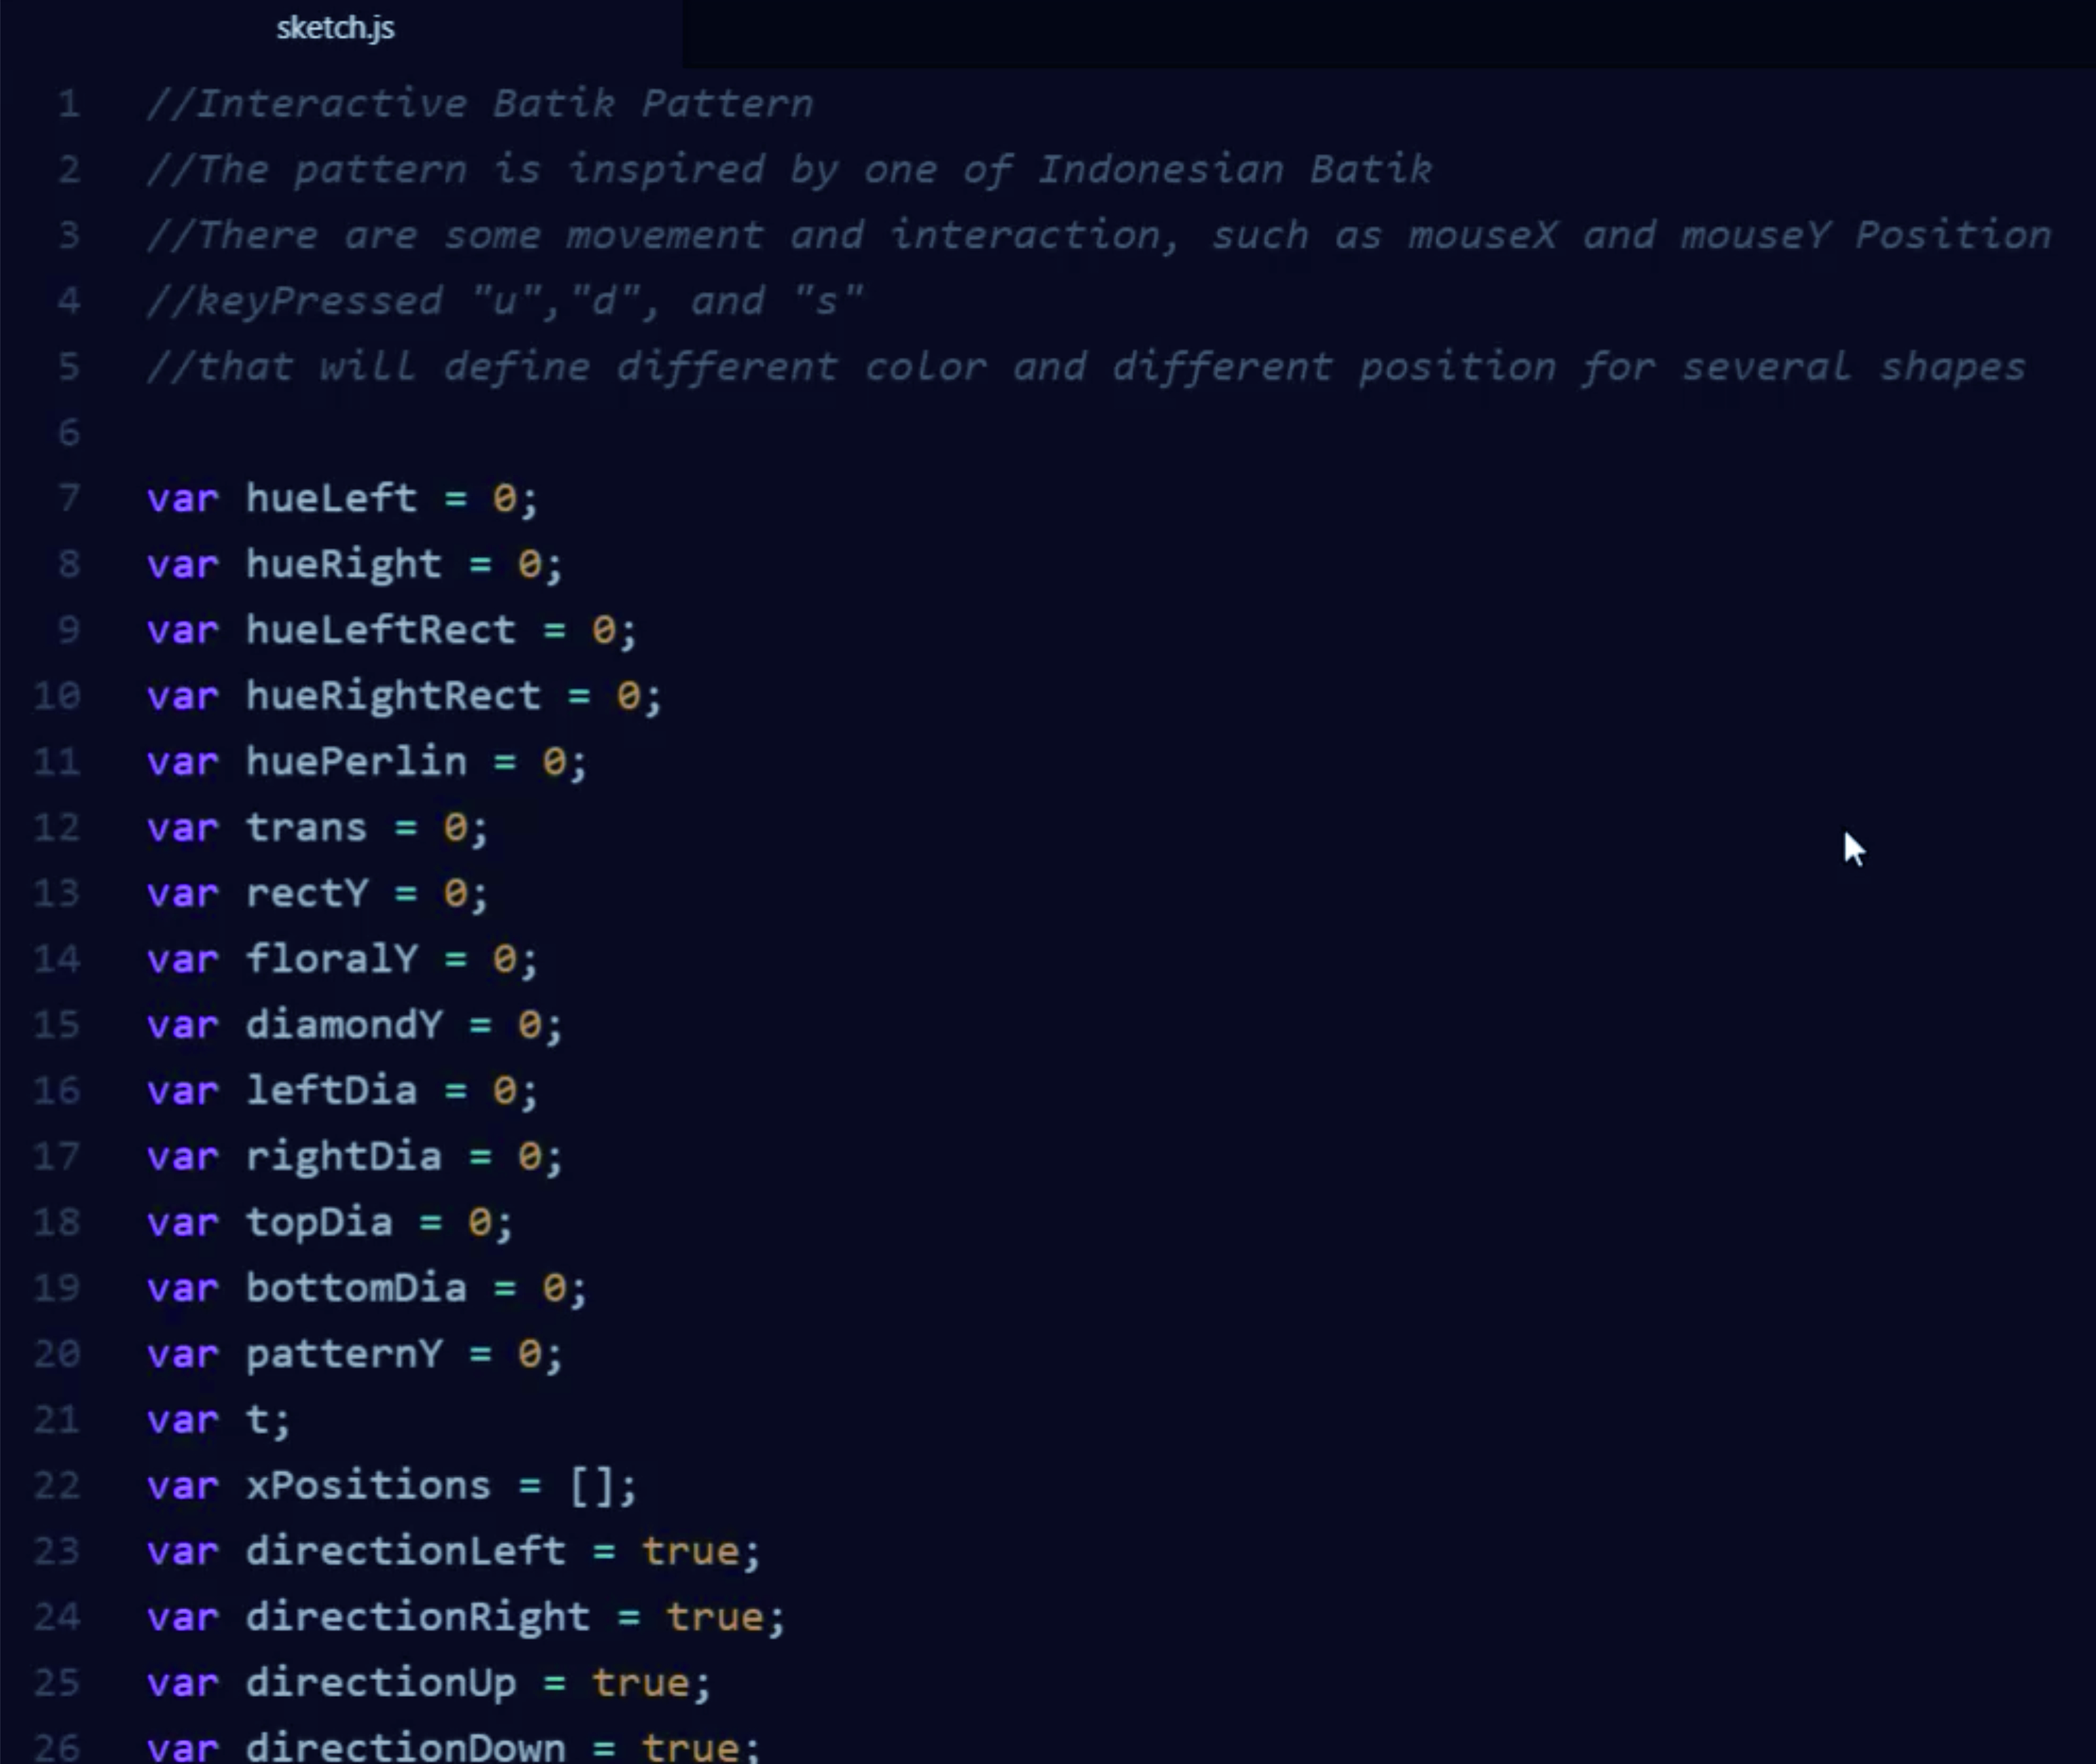This screenshot has height=1764, width=2096.
Task: Click the patternY variable name
Action: (343, 1354)
